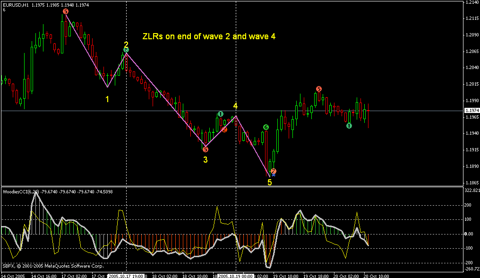Click the red 7 marker at wave 5 low
480x278 pixels.
point(274,171)
